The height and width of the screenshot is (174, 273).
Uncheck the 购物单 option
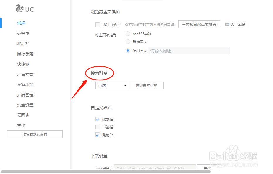click(x=98, y=135)
